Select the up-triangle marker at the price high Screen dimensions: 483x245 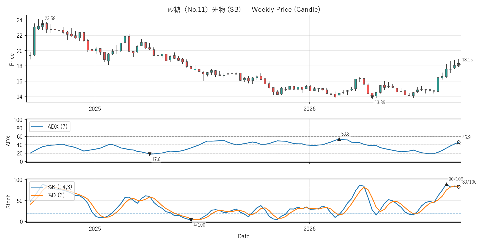[x=42, y=24]
